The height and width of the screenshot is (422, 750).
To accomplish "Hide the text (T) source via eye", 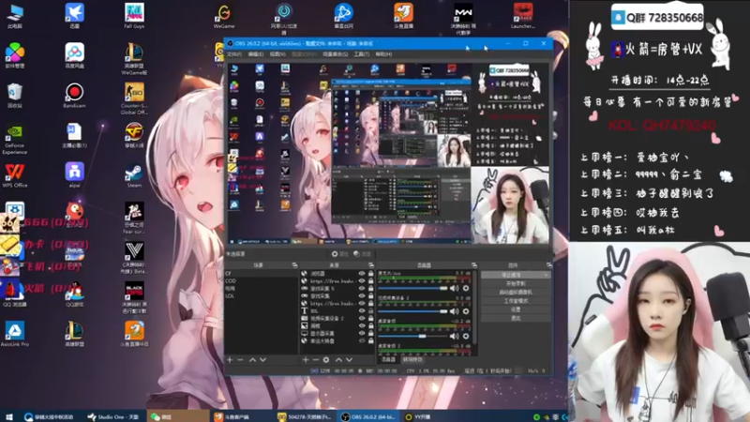I will (362, 311).
